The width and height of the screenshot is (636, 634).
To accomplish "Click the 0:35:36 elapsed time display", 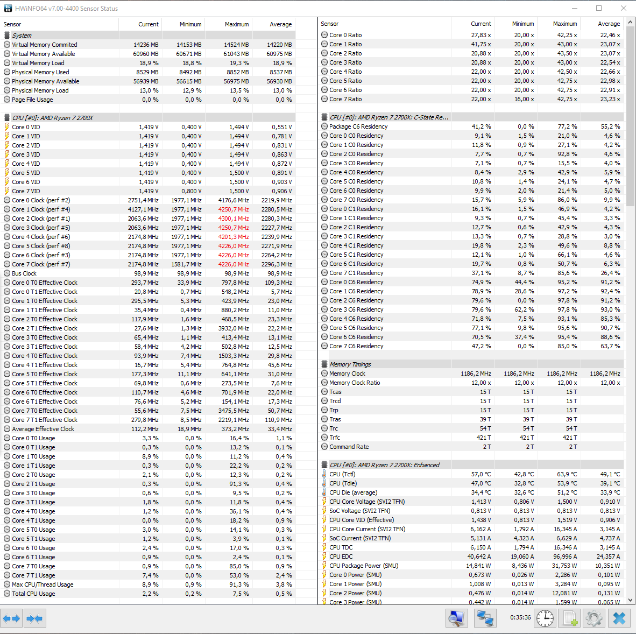I will [x=520, y=617].
